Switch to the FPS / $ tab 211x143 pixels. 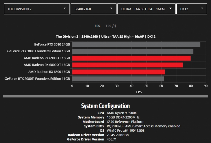(111, 26)
